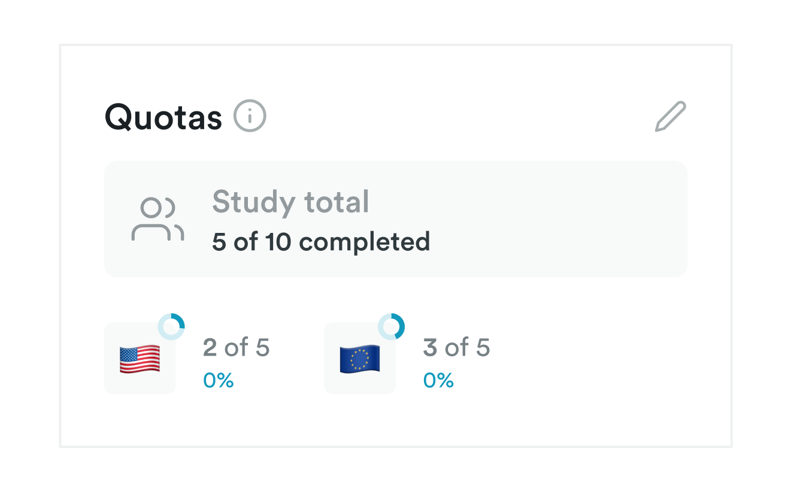Click the bold number 2 in US quota
Image resolution: width=788 pixels, height=491 pixels.
click(x=210, y=347)
